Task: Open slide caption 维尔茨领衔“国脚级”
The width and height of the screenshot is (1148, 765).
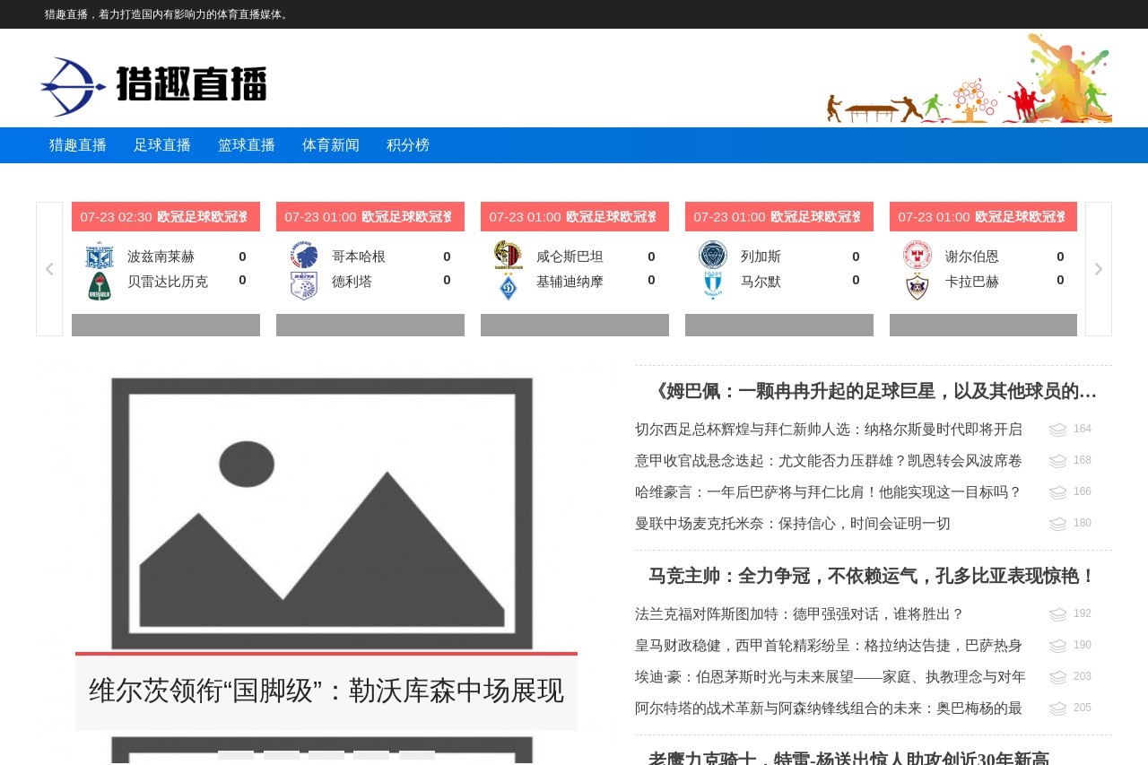Action: (326, 691)
